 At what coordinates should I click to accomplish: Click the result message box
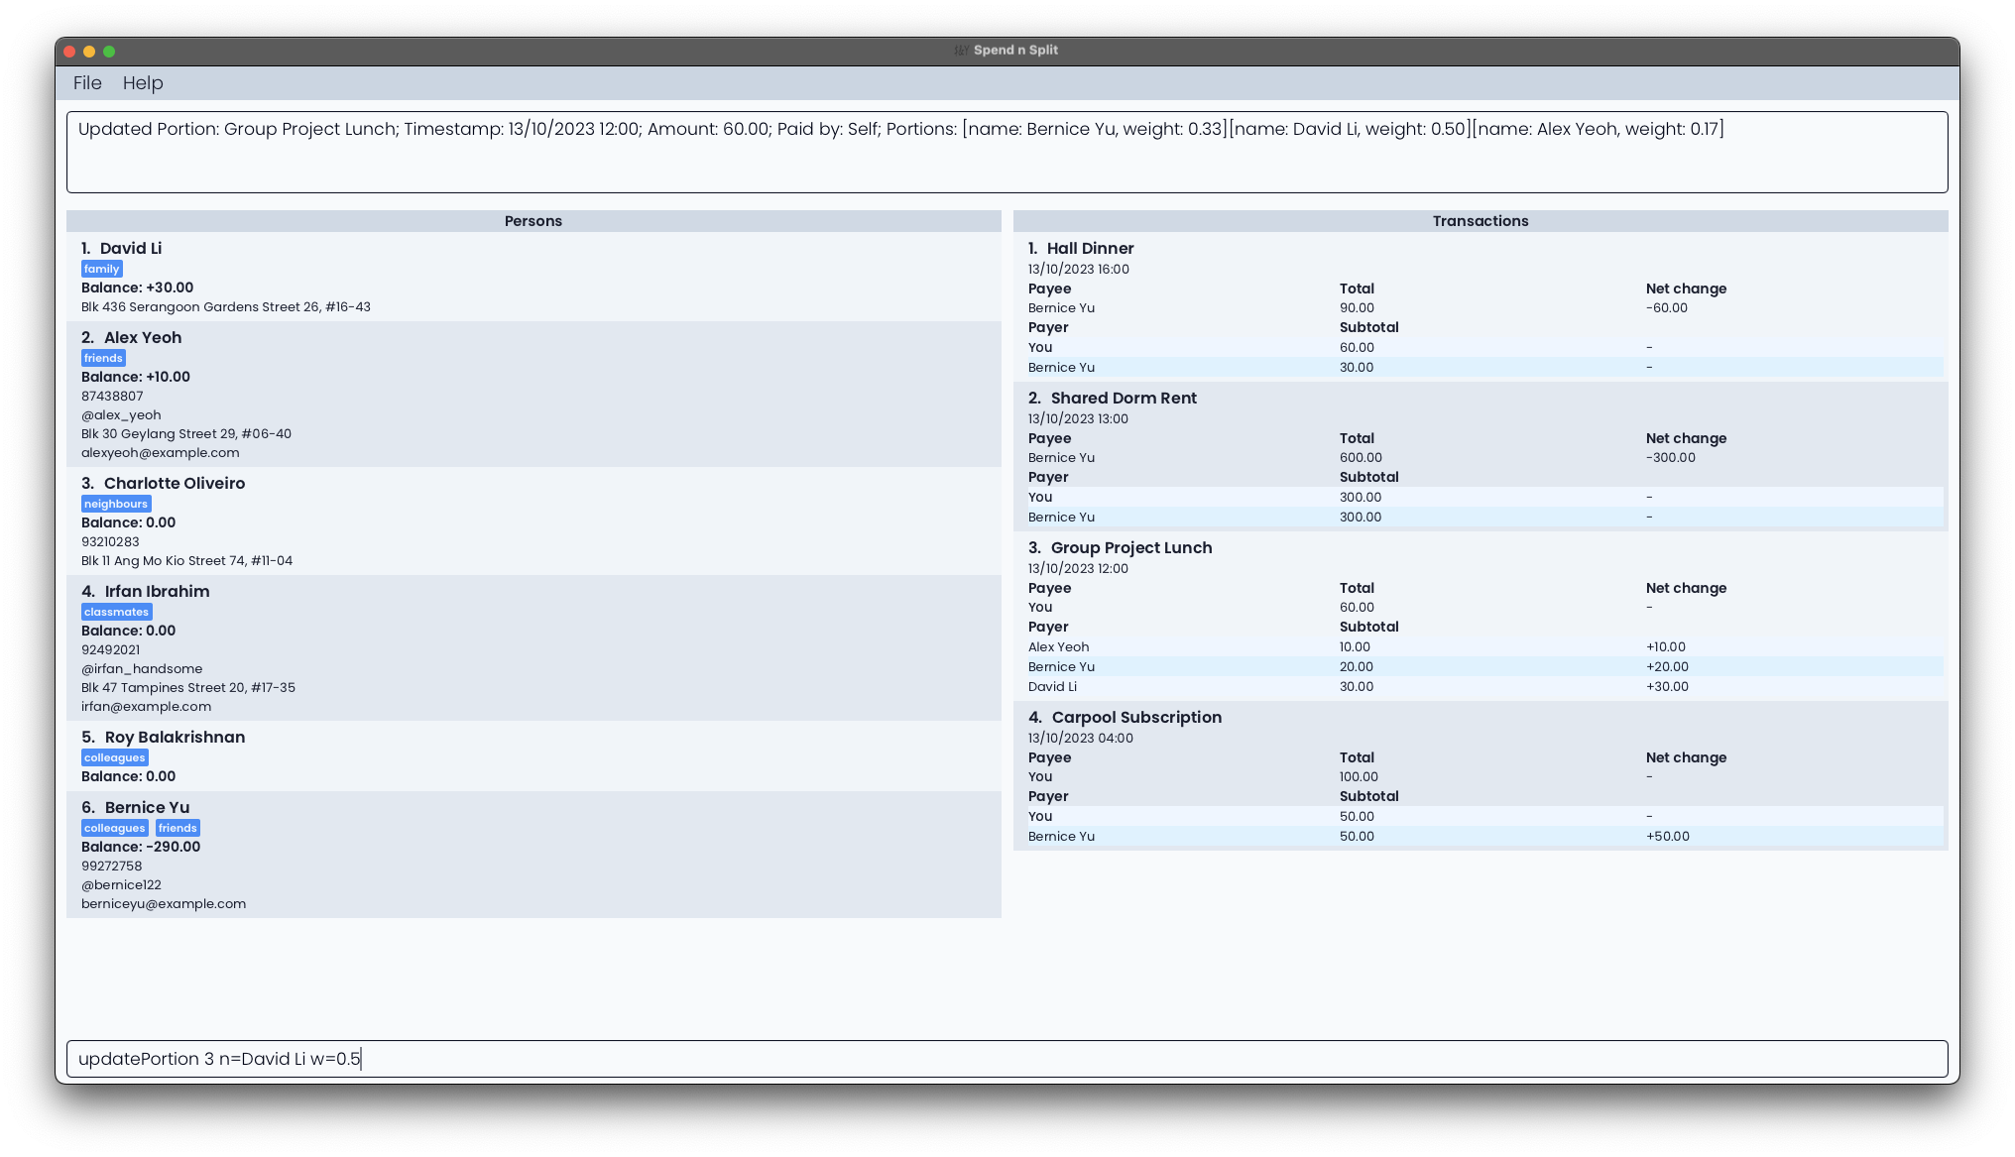pyautogui.click(x=1007, y=152)
